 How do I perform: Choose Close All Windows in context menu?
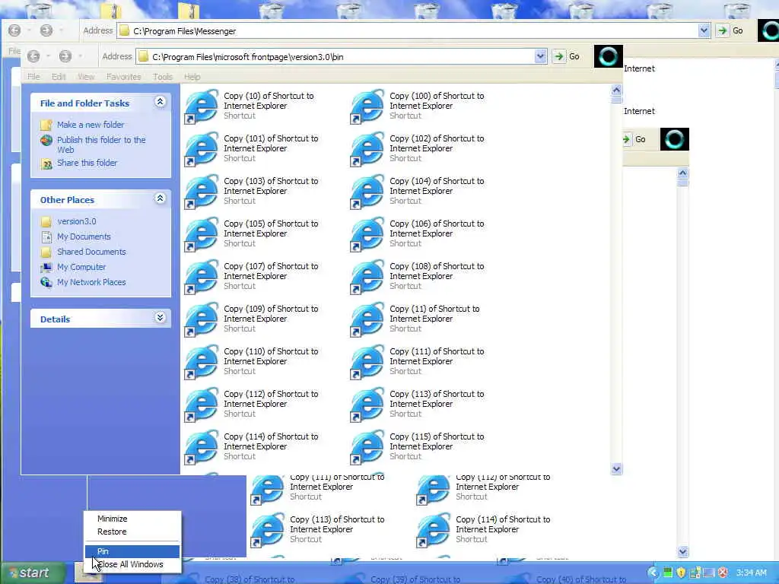point(132,564)
